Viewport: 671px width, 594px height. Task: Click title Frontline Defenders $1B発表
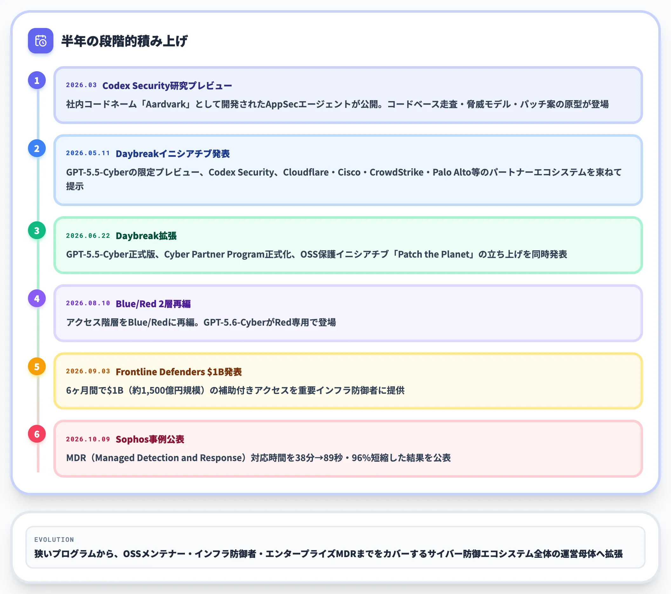point(179,372)
